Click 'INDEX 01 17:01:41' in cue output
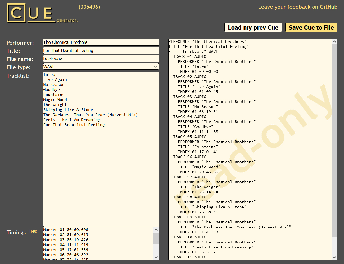The height and width of the screenshot is (264, 344). (x=198, y=152)
